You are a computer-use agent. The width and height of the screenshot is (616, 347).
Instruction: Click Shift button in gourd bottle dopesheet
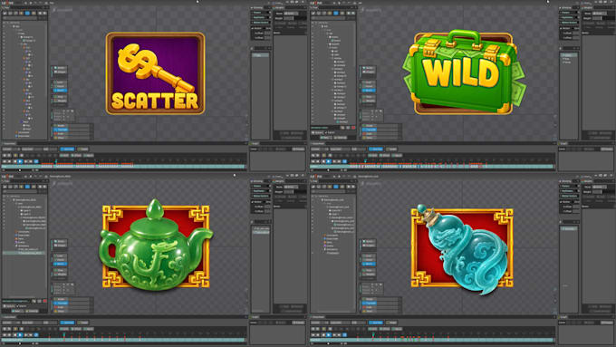pos(372,329)
